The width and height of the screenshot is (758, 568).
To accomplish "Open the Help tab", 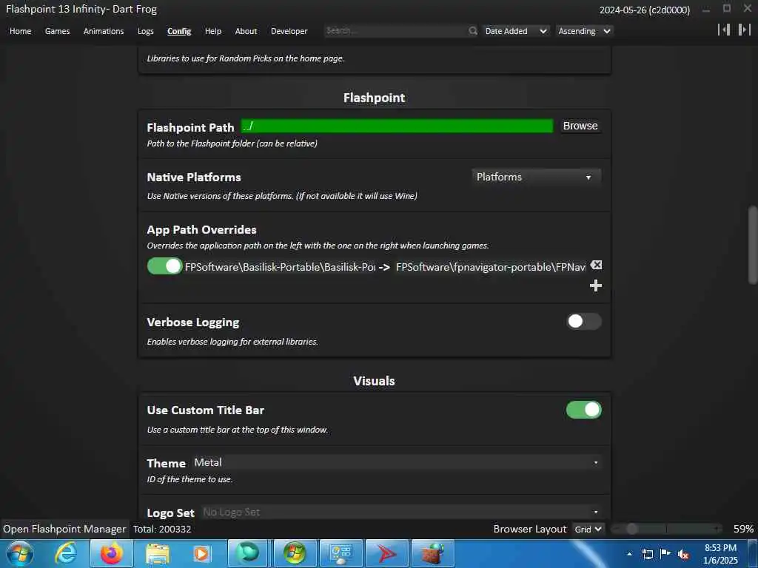I will click(x=213, y=31).
